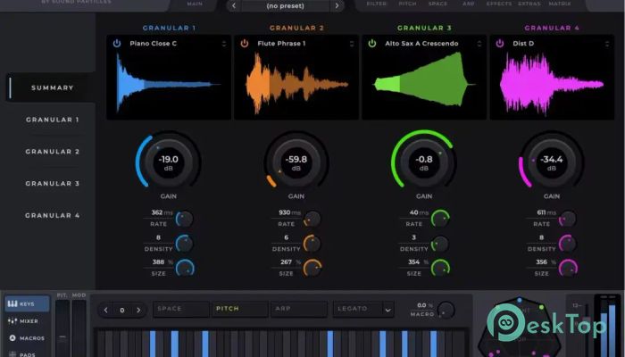Select Summary in the sidebar
This screenshot has height=357, width=625.
tap(52, 87)
